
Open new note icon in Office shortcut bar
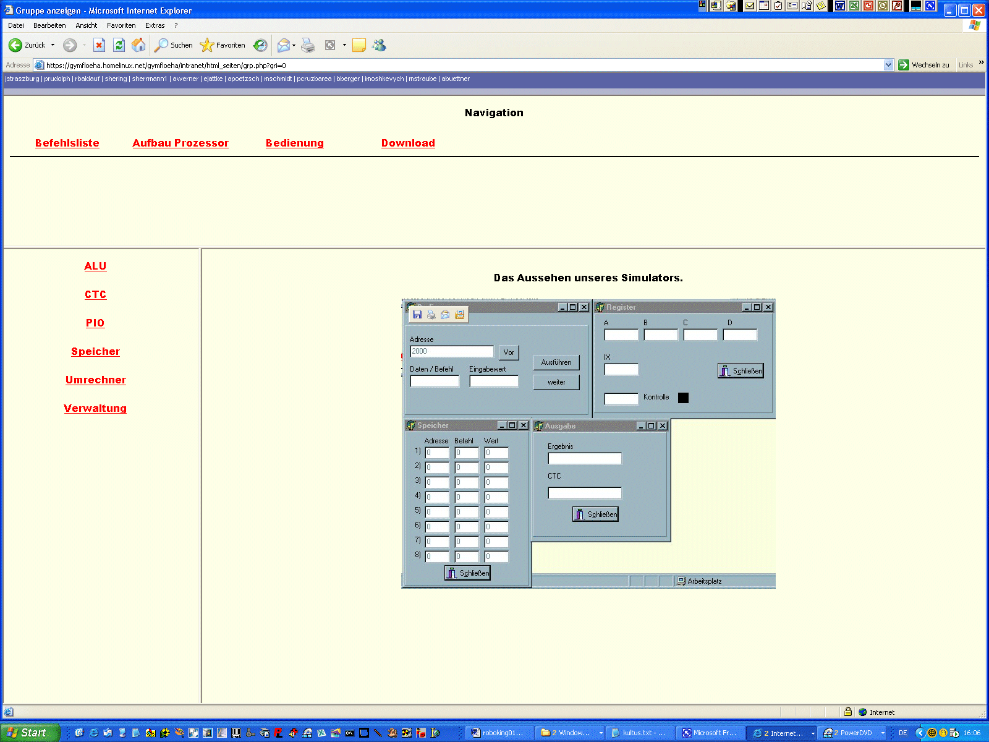[821, 6]
